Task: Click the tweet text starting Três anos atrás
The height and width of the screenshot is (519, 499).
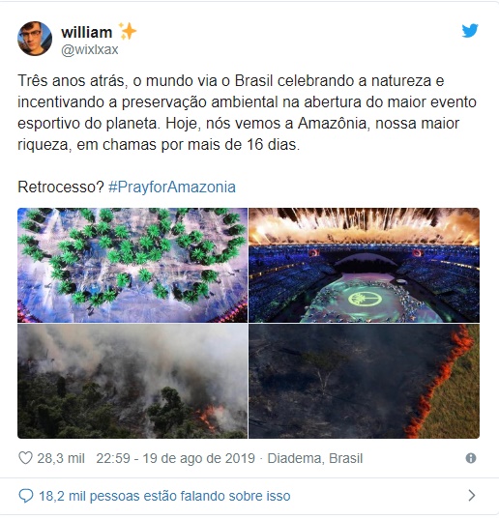Action: pos(247,112)
